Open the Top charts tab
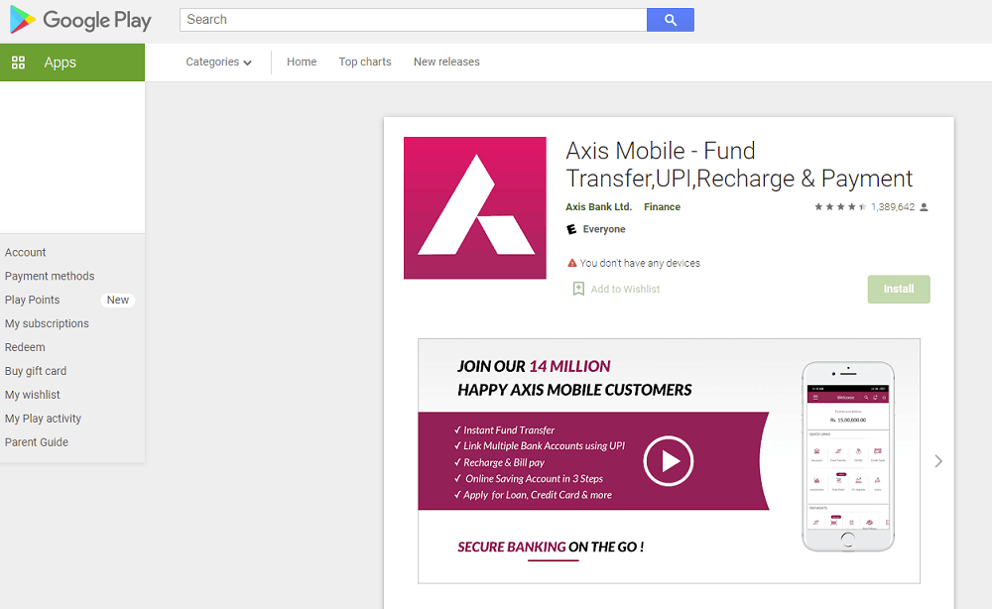The height and width of the screenshot is (609, 992). [x=365, y=61]
